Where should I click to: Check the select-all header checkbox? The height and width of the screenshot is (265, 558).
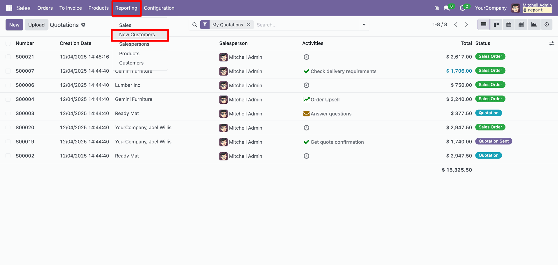point(8,43)
